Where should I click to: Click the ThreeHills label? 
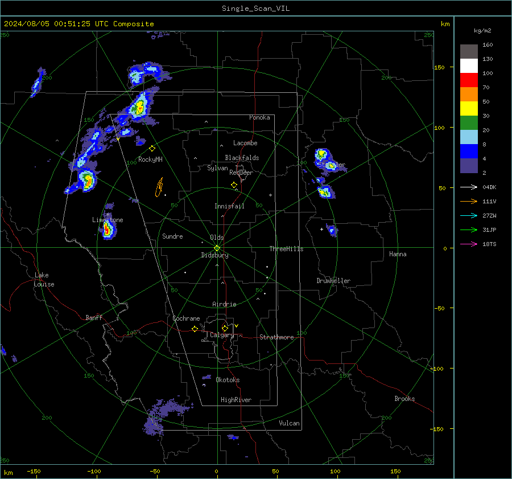(x=286, y=249)
